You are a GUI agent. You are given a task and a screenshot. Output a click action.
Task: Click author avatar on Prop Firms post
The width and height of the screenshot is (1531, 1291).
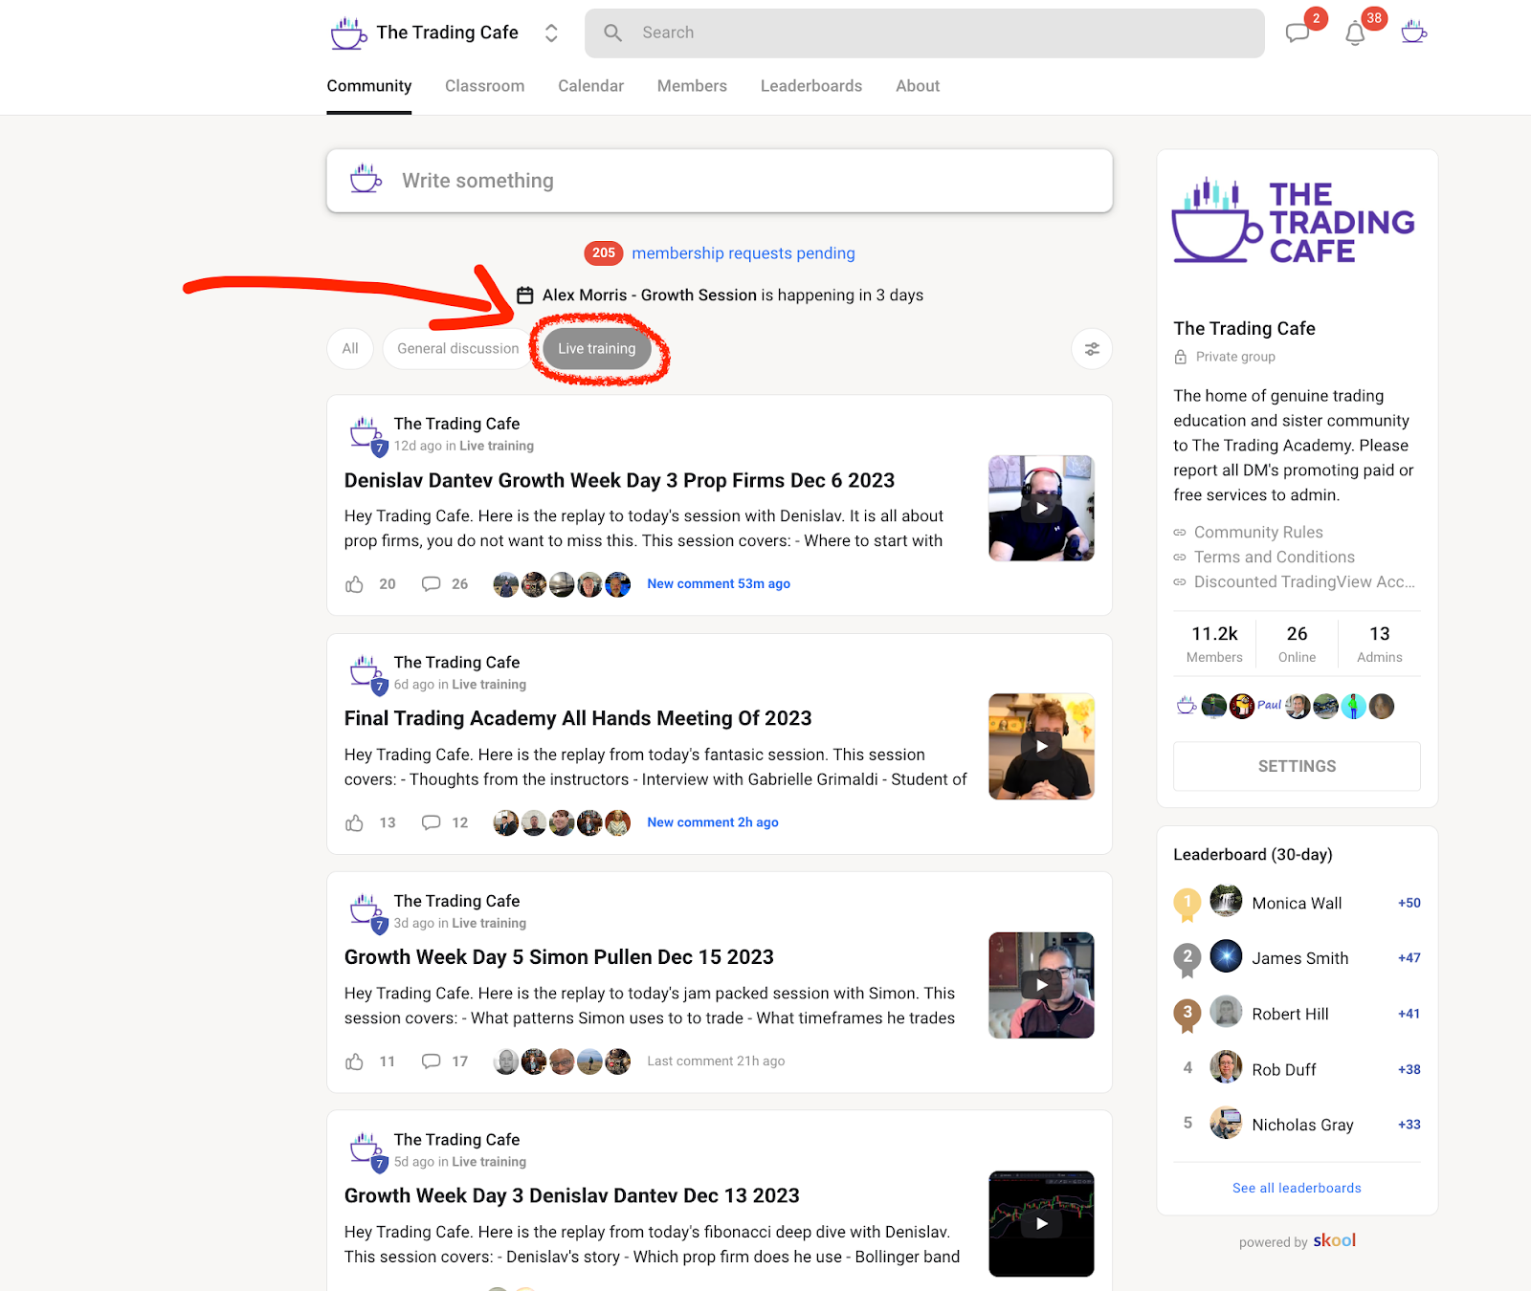366,434
